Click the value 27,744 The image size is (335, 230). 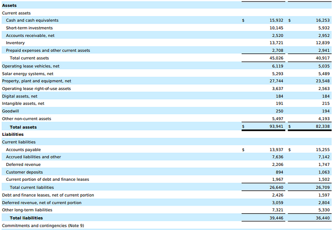tap(276, 81)
